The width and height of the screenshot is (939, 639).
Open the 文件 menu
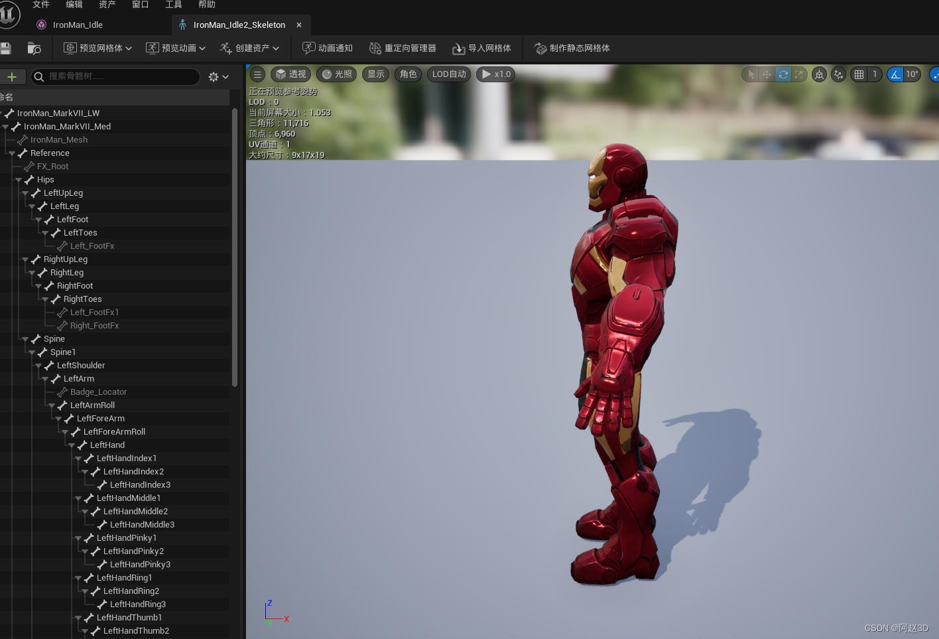(x=41, y=5)
